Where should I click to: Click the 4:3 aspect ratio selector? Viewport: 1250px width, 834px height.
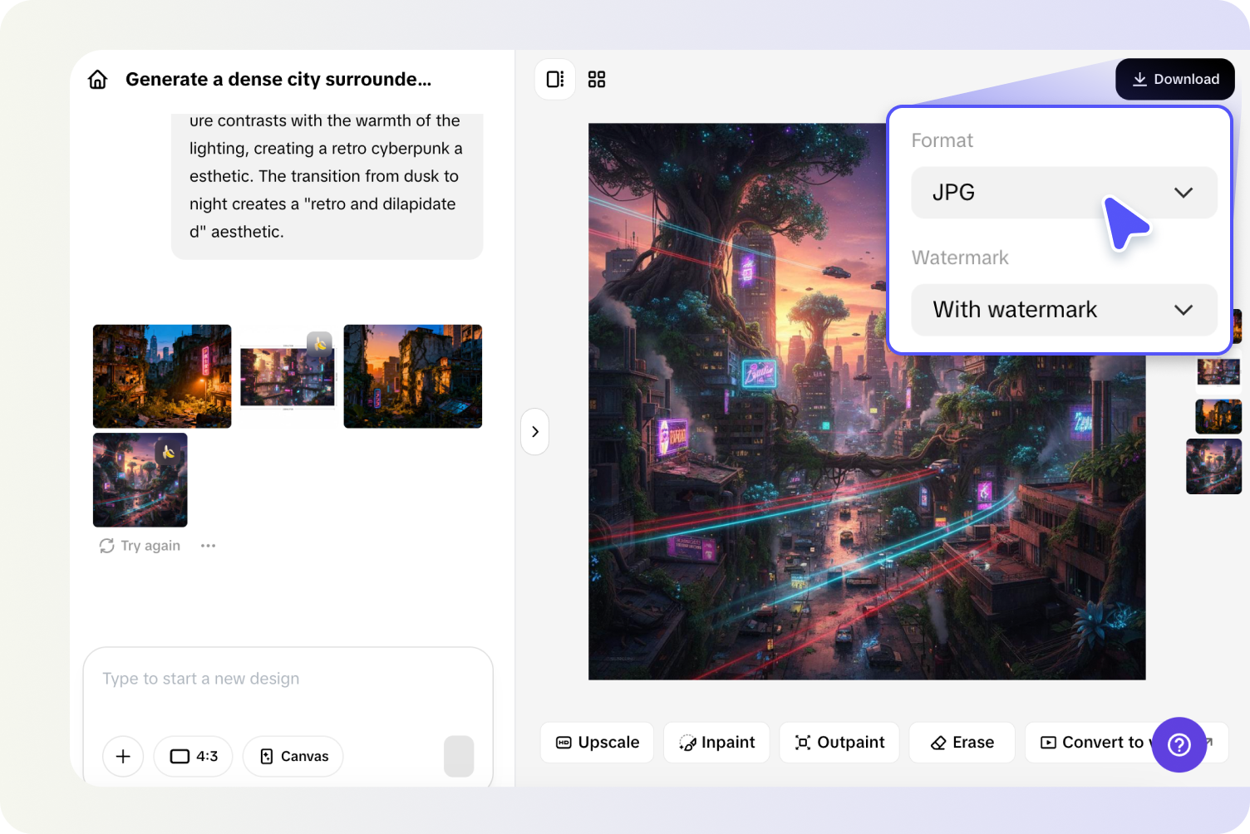193,756
